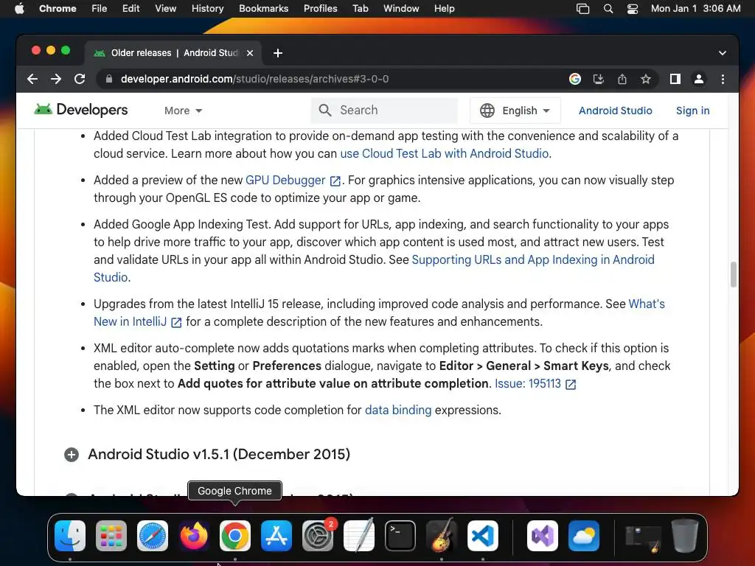Open the GPU Debugger link
This screenshot has height=566, width=755.
(293, 180)
